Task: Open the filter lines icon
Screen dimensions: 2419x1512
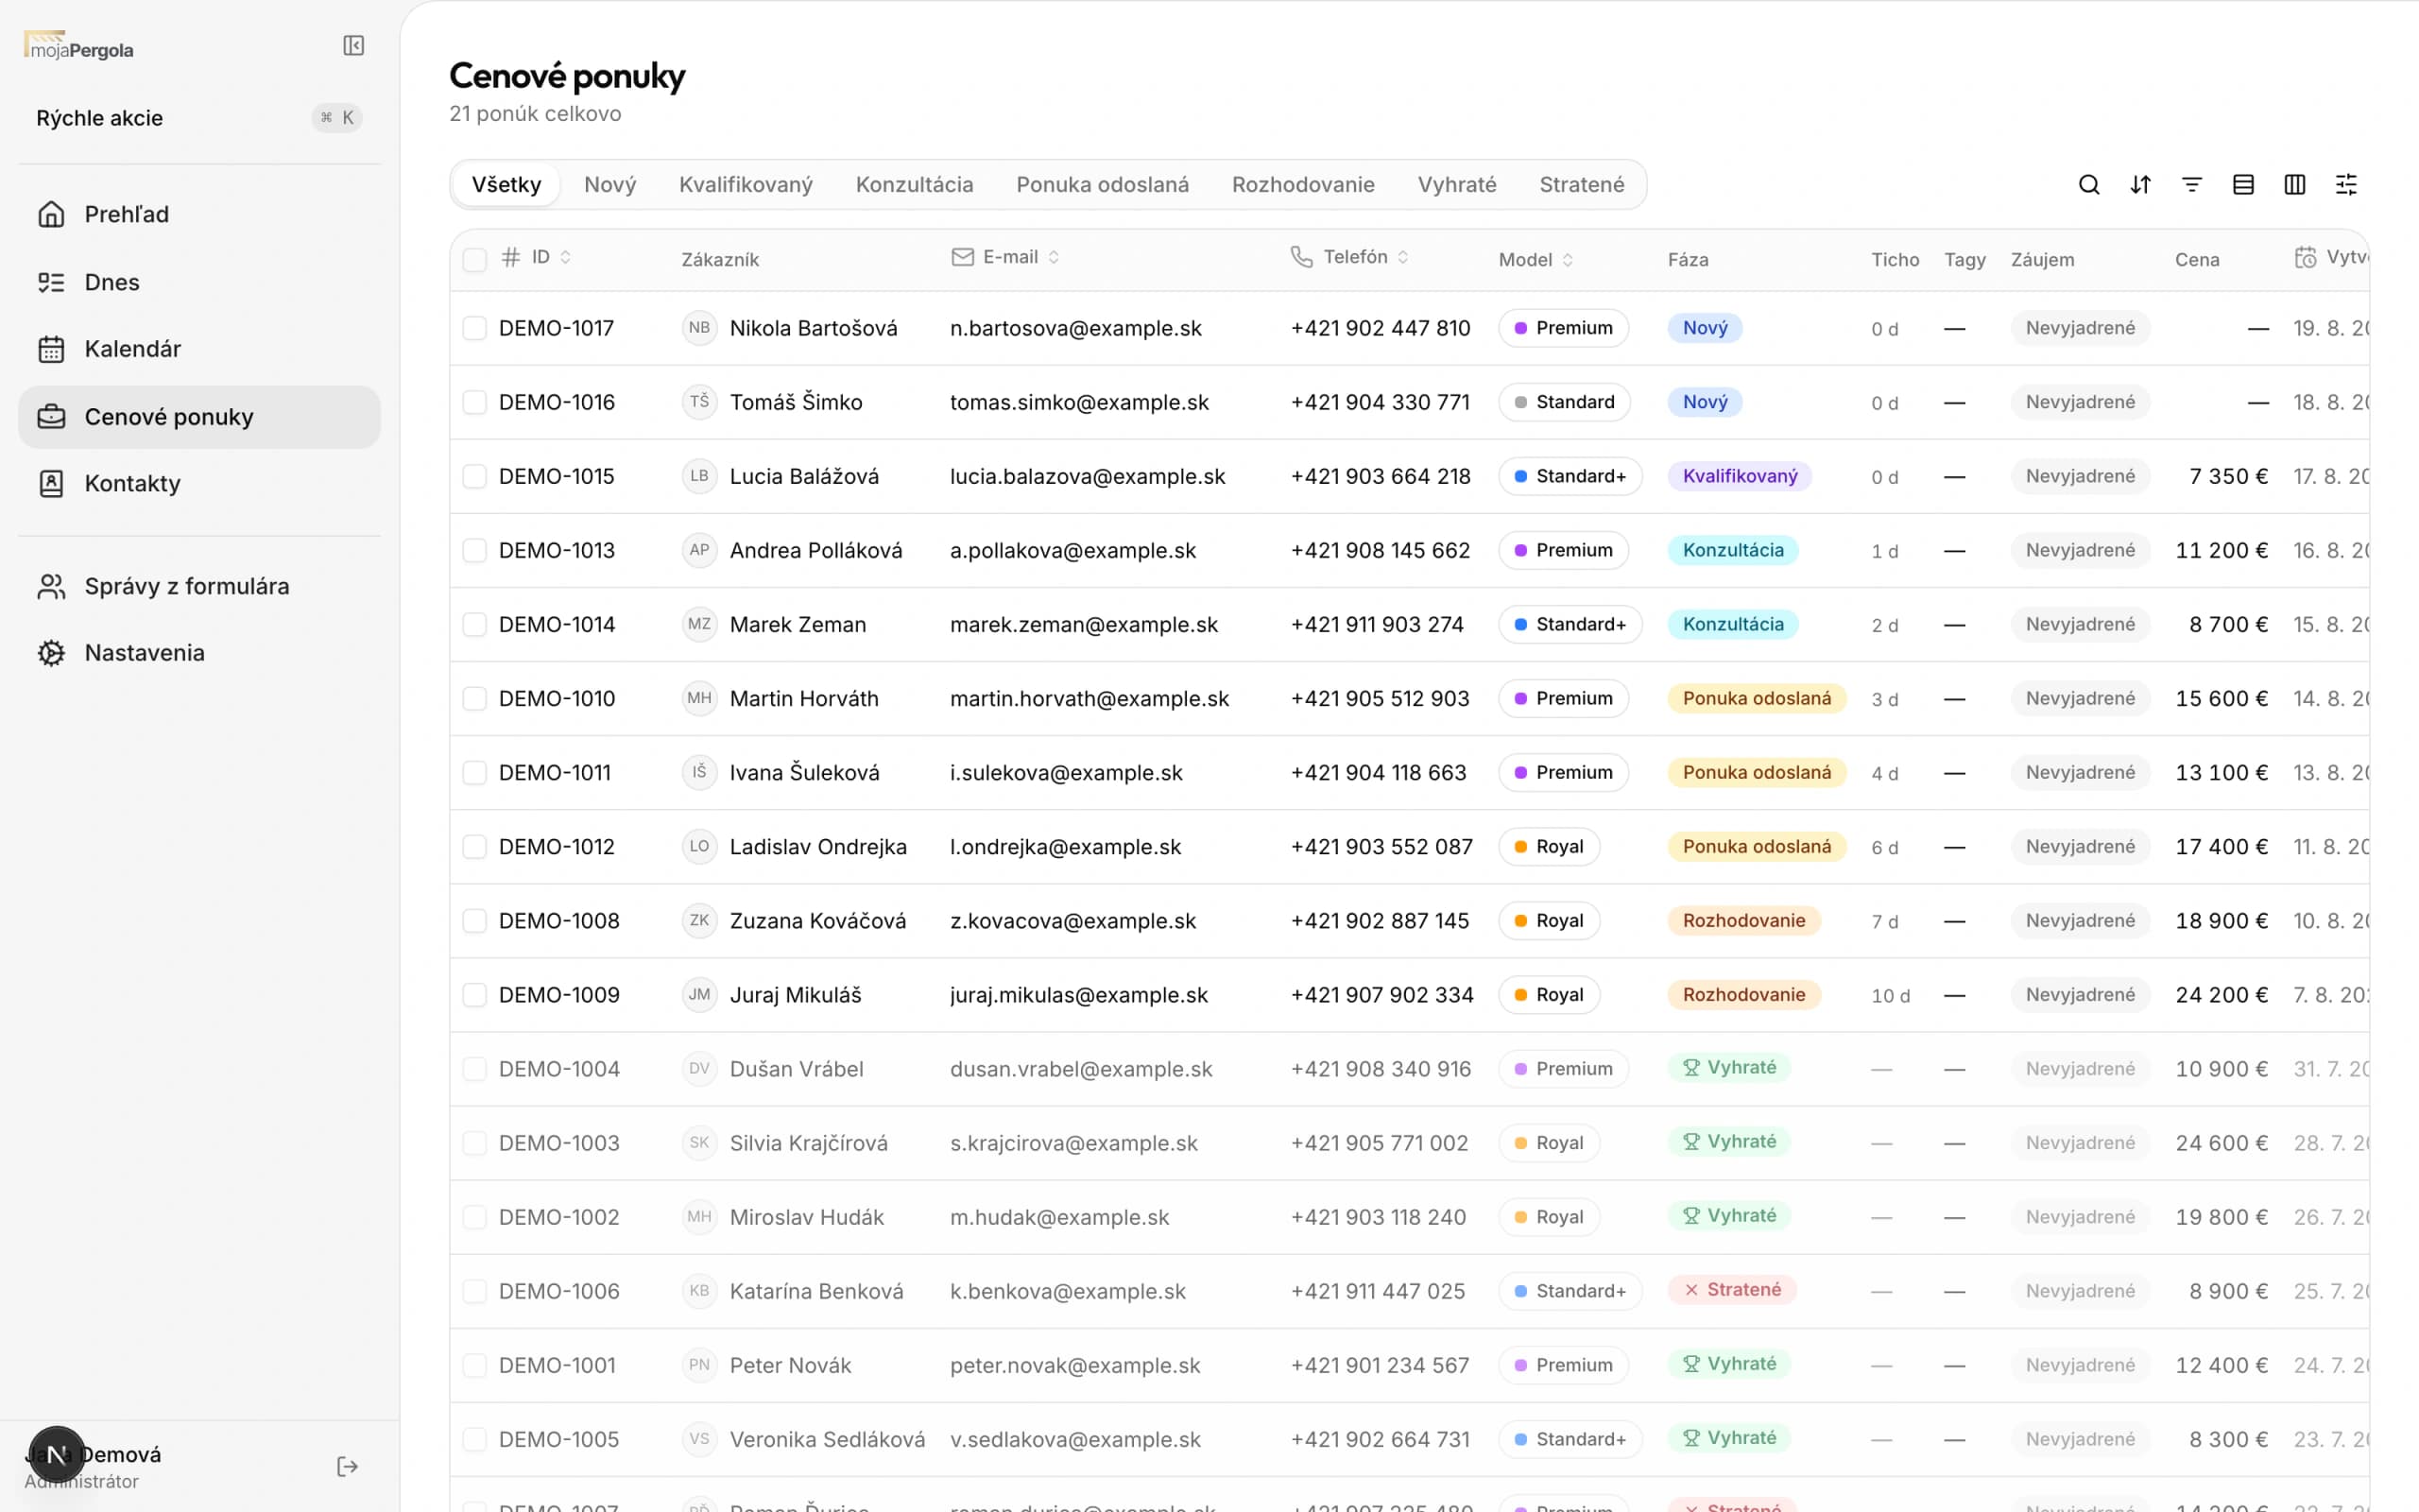Action: 2191,185
